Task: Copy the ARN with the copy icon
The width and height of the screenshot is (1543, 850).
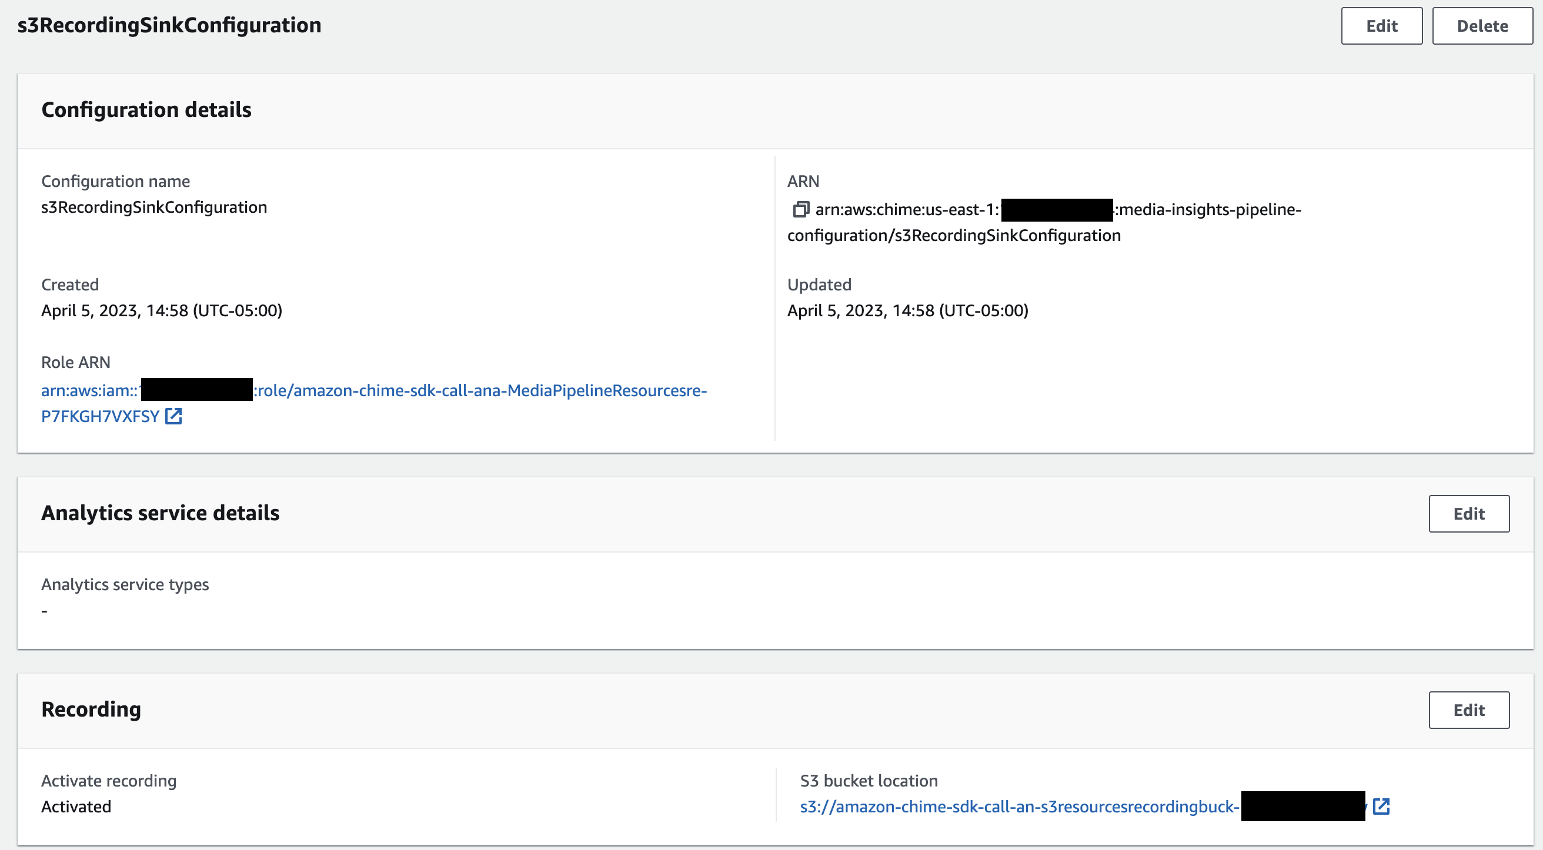Action: pyautogui.click(x=800, y=209)
